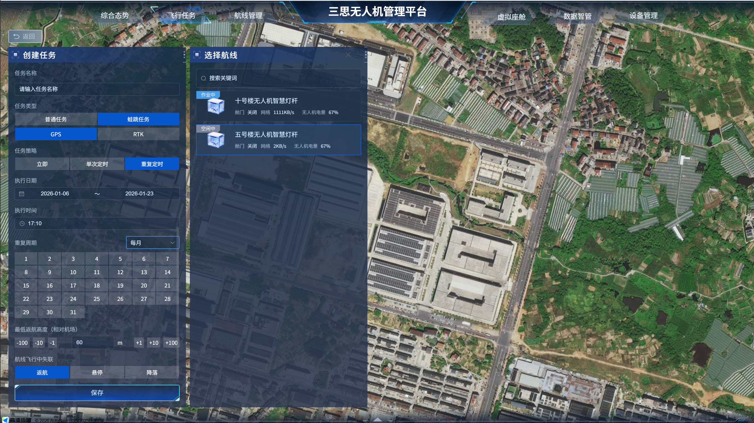Switch task type to 普通任务
This screenshot has height=423, width=754.
56,119
